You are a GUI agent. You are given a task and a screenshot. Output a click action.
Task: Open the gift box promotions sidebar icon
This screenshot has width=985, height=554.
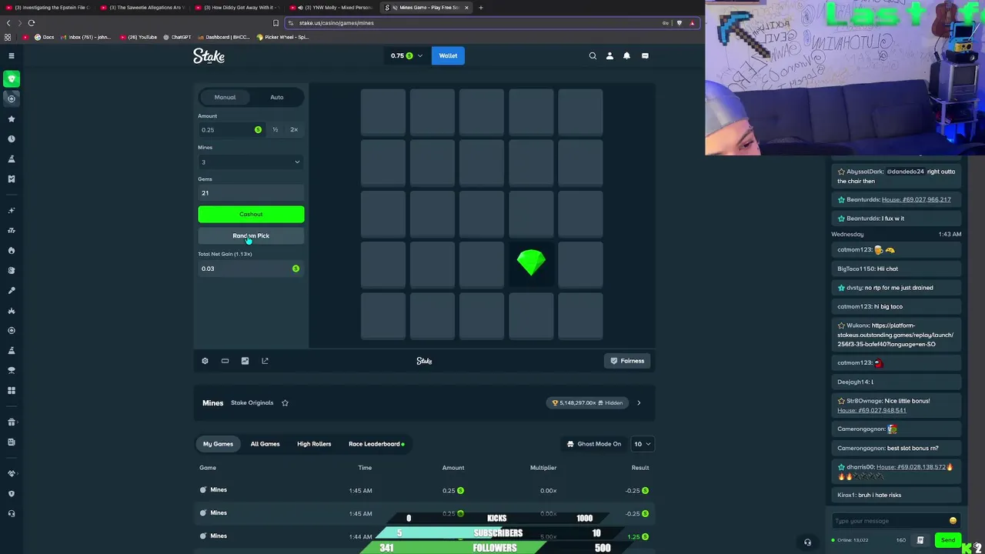pyautogui.click(x=12, y=422)
